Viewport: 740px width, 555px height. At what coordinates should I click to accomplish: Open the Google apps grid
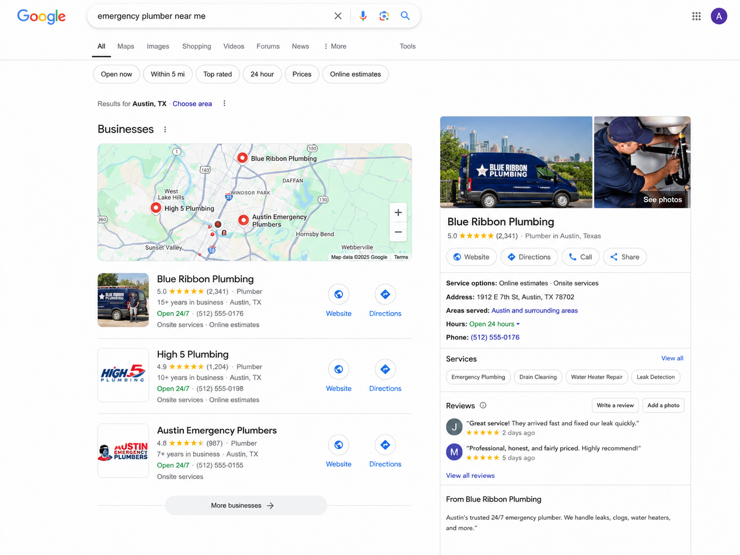696,16
